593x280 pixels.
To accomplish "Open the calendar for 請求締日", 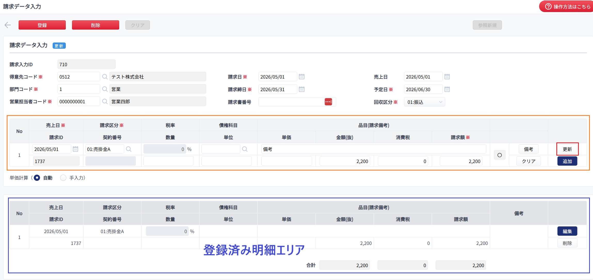I will pos(302,89).
